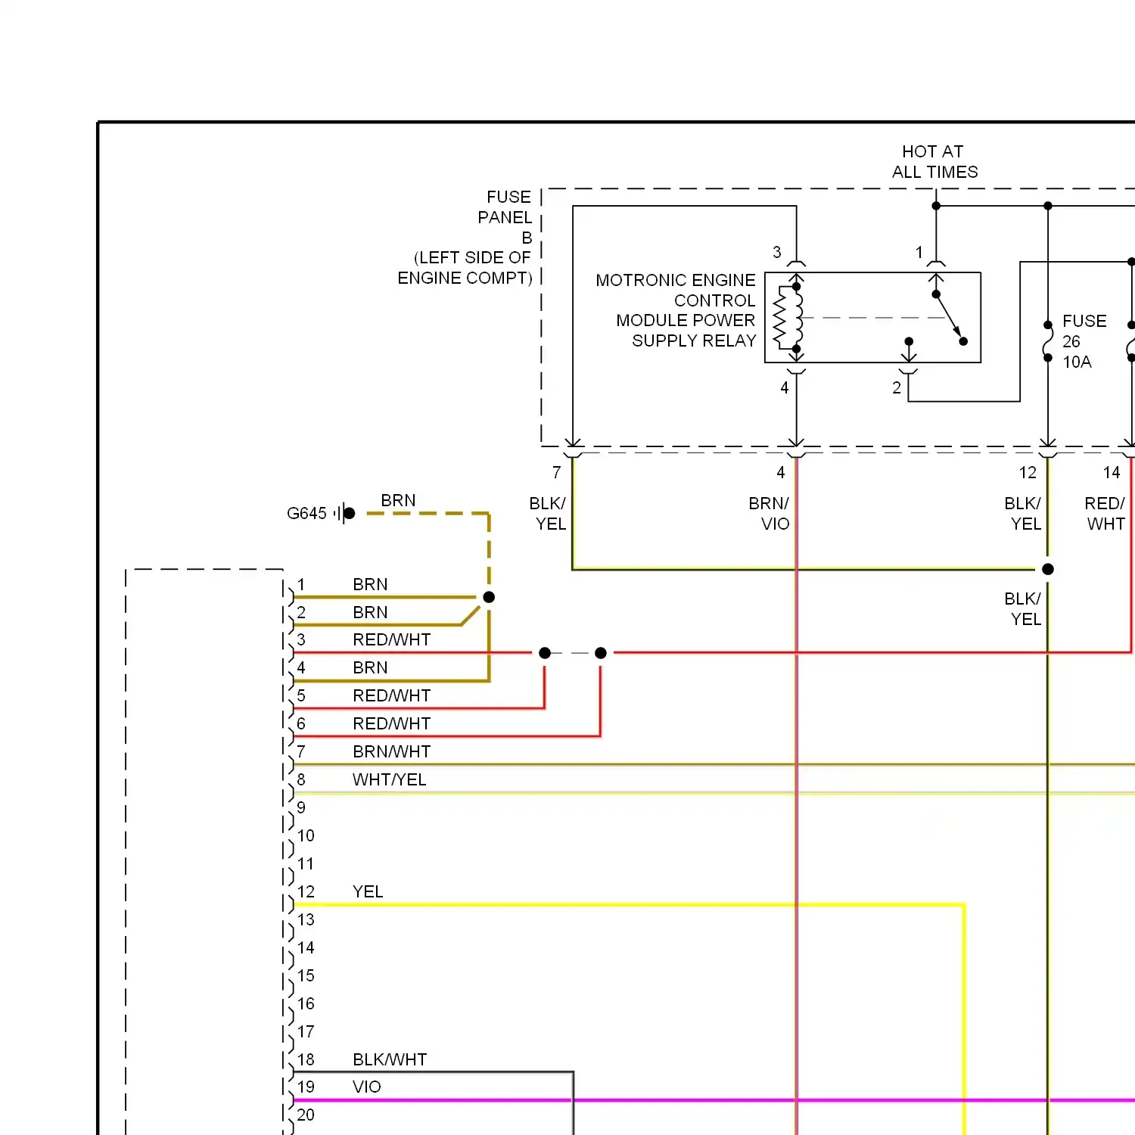This screenshot has width=1135, height=1135.
Task: Select the BRN wire label at pin 2
Action: 370,612
